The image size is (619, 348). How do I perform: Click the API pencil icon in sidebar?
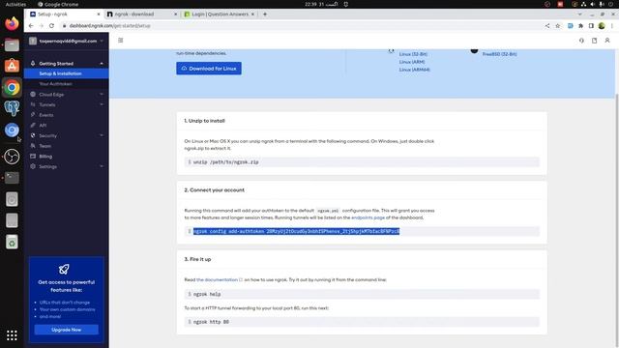(x=33, y=125)
